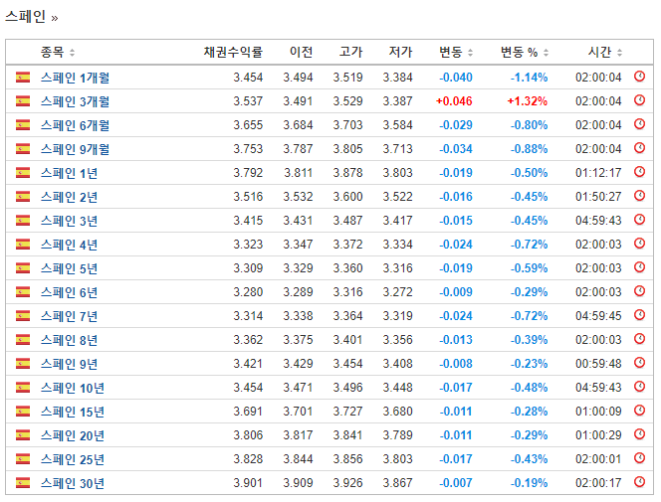The width and height of the screenshot is (661, 502).
Task: Select time 02:00:17 in 스페인 30년 row
Action: tap(598, 483)
